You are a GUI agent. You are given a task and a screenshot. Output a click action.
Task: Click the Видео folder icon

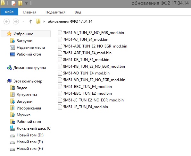tap(12, 88)
